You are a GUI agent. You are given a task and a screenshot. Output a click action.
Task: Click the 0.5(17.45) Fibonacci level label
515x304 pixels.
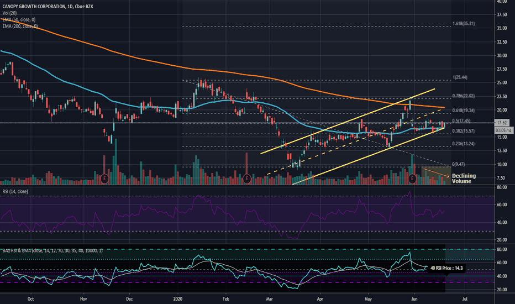[x=461, y=121]
